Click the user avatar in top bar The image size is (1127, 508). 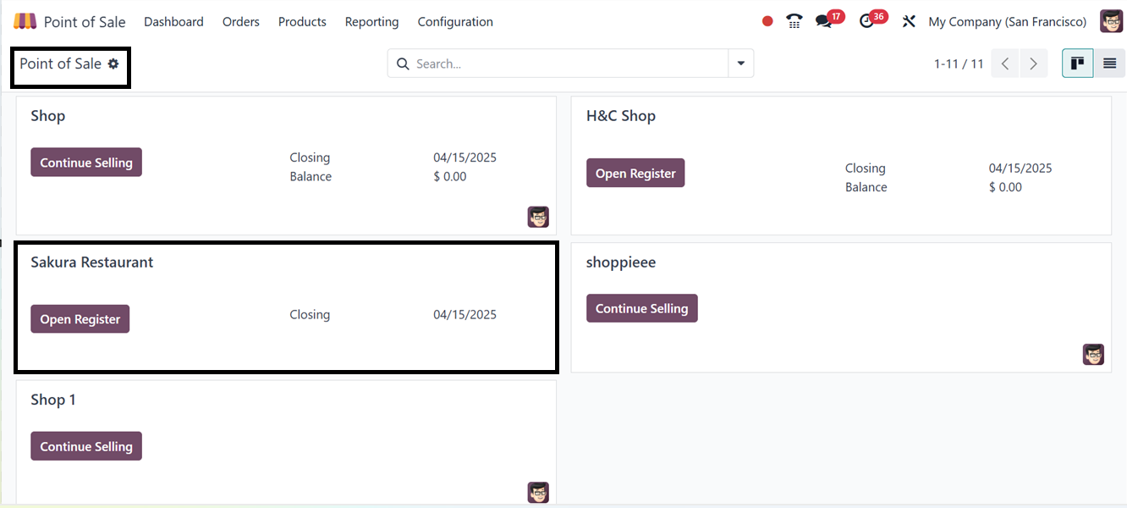[1111, 21]
